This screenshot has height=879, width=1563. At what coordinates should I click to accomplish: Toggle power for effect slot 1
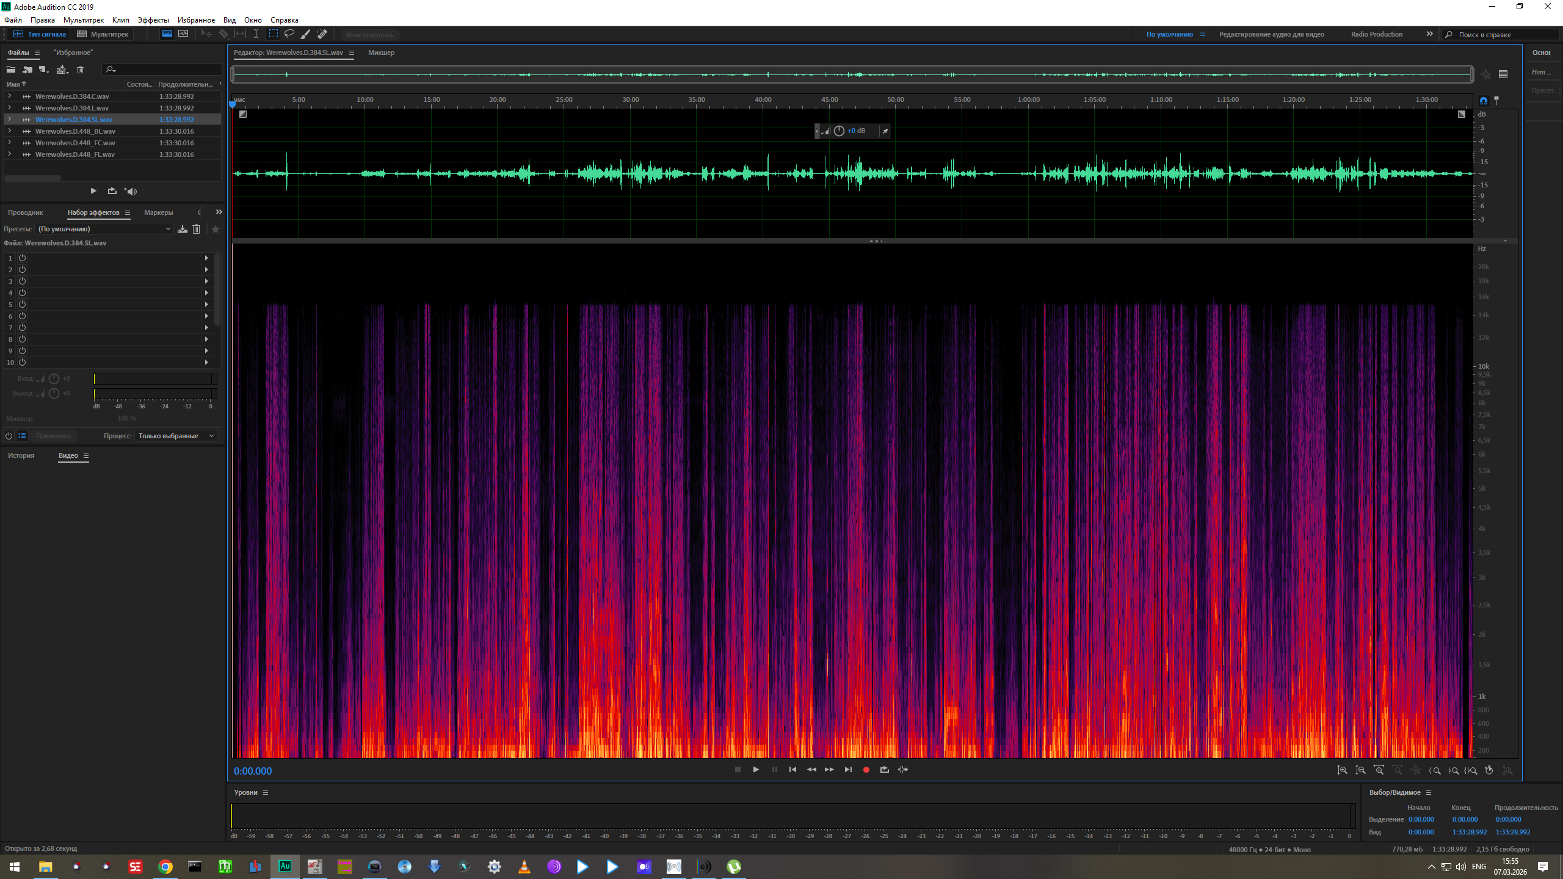point(22,258)
